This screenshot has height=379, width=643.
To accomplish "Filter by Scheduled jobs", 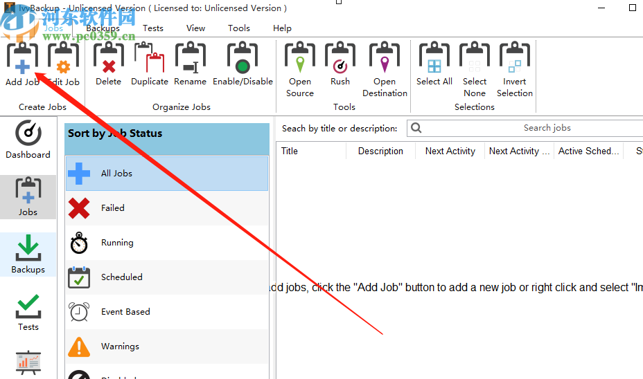I will (x=167, y=277).
